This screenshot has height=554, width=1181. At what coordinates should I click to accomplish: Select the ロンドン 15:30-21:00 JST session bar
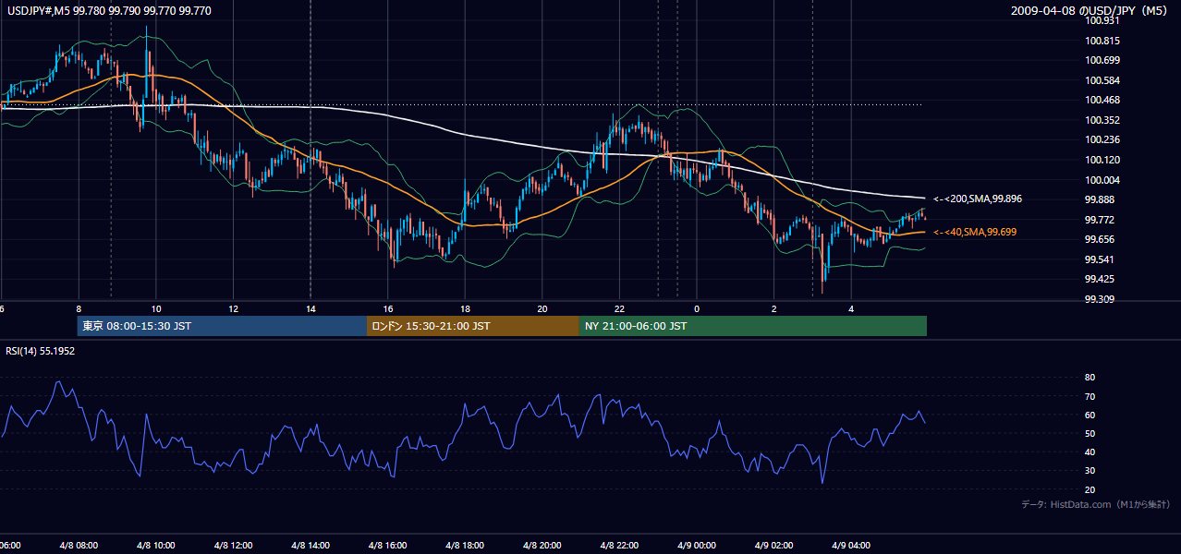[473, 326]
